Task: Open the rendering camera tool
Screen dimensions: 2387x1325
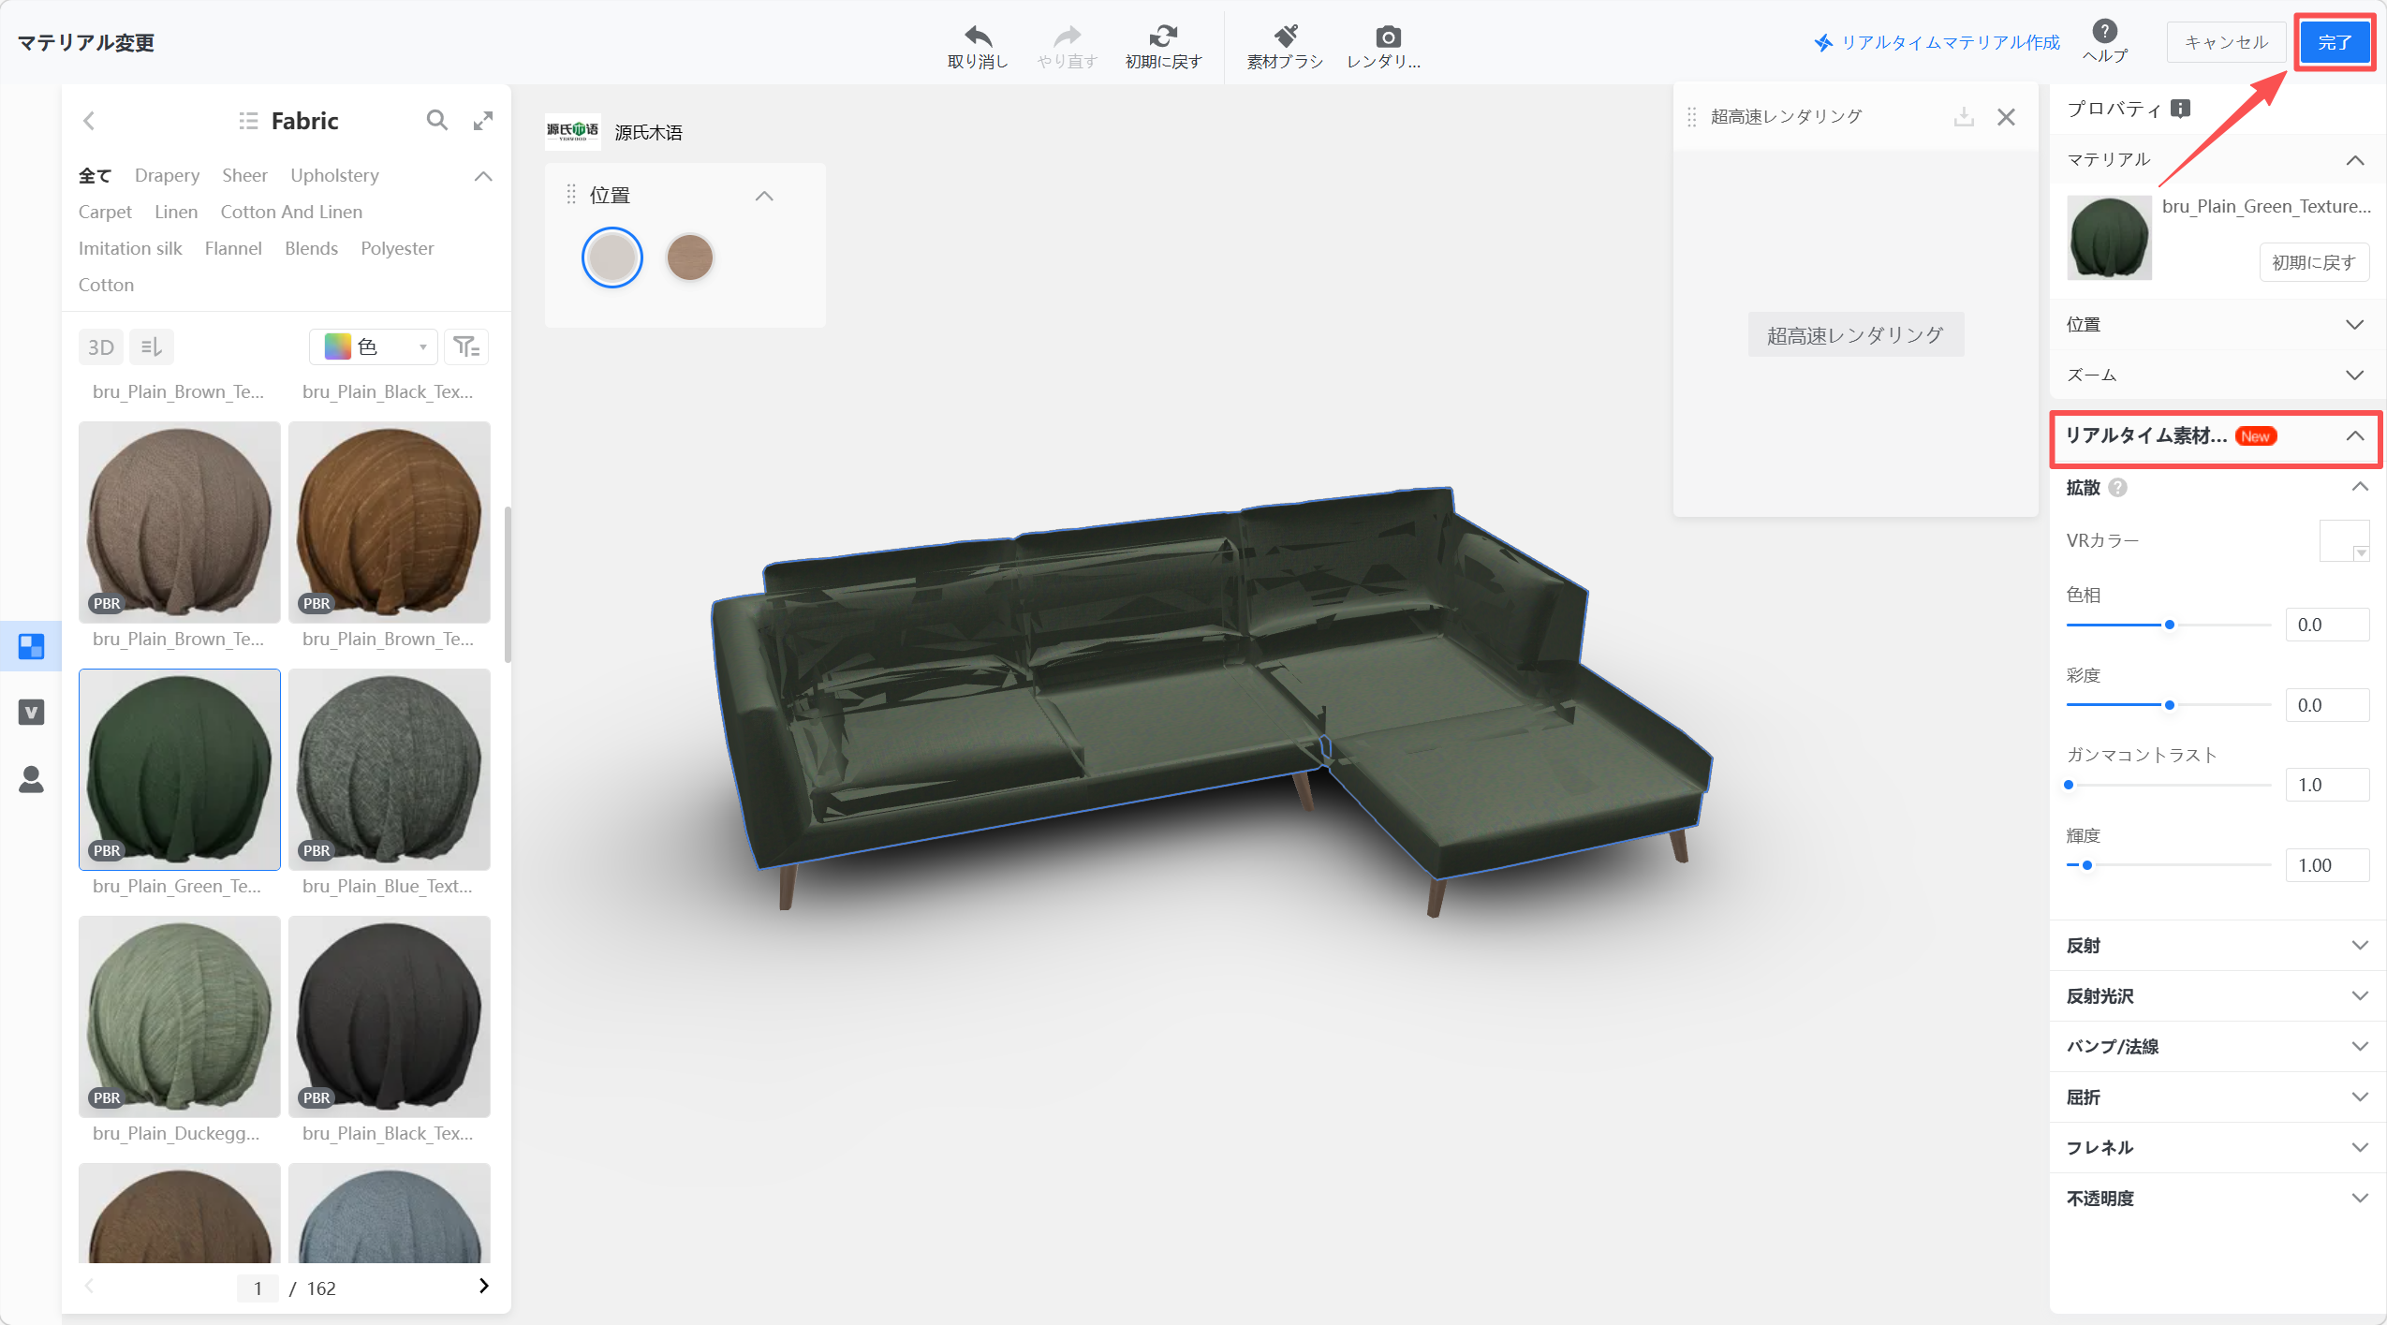Action: (1388, 37)
